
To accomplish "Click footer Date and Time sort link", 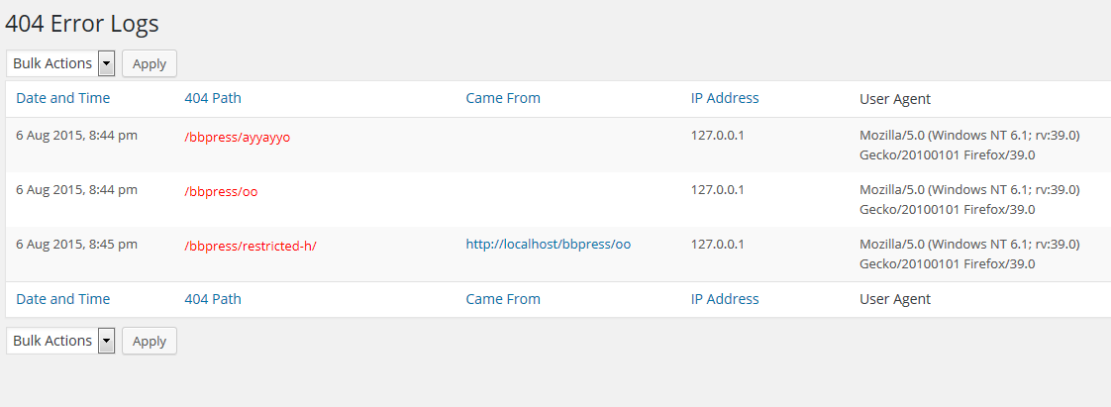I will pyautogui.click(x=63, y=299).
